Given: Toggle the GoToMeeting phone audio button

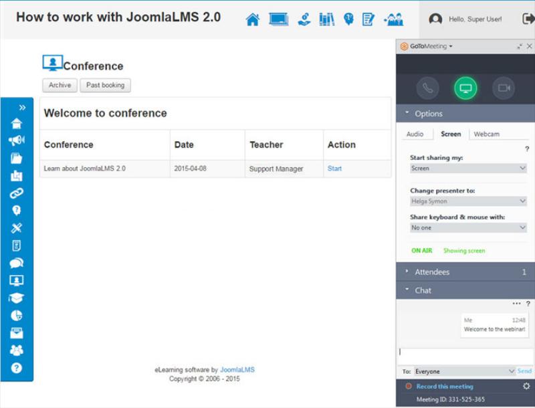Looking at the screenshot, I should 427,88.
